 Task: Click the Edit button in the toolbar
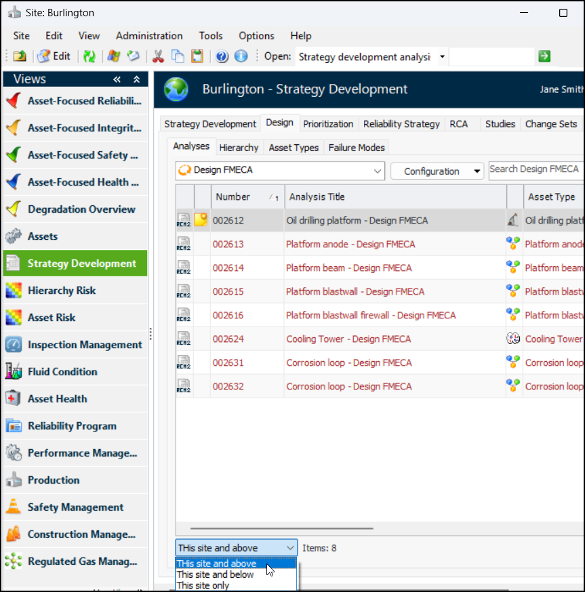click(54, 57)
